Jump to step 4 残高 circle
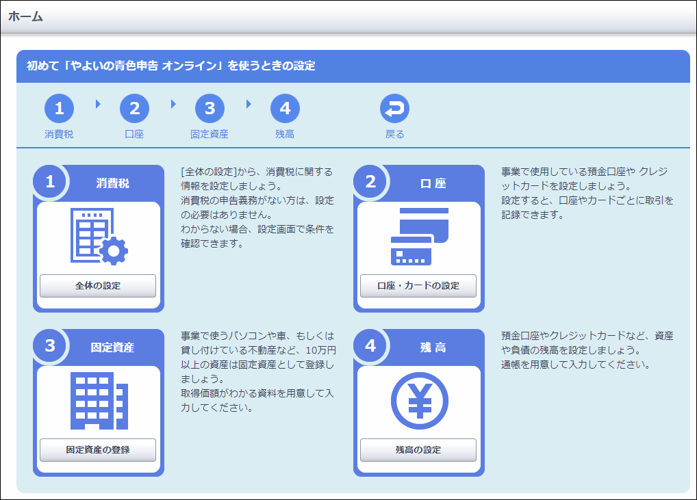697x500 pixels. (285, 108)
